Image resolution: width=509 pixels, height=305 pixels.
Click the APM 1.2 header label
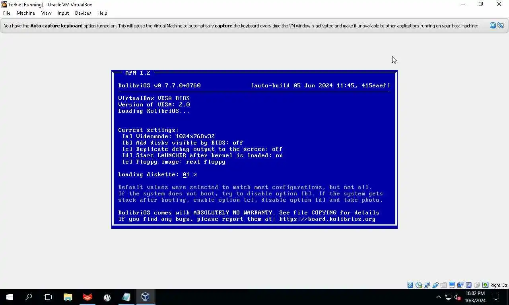[138, 73]
